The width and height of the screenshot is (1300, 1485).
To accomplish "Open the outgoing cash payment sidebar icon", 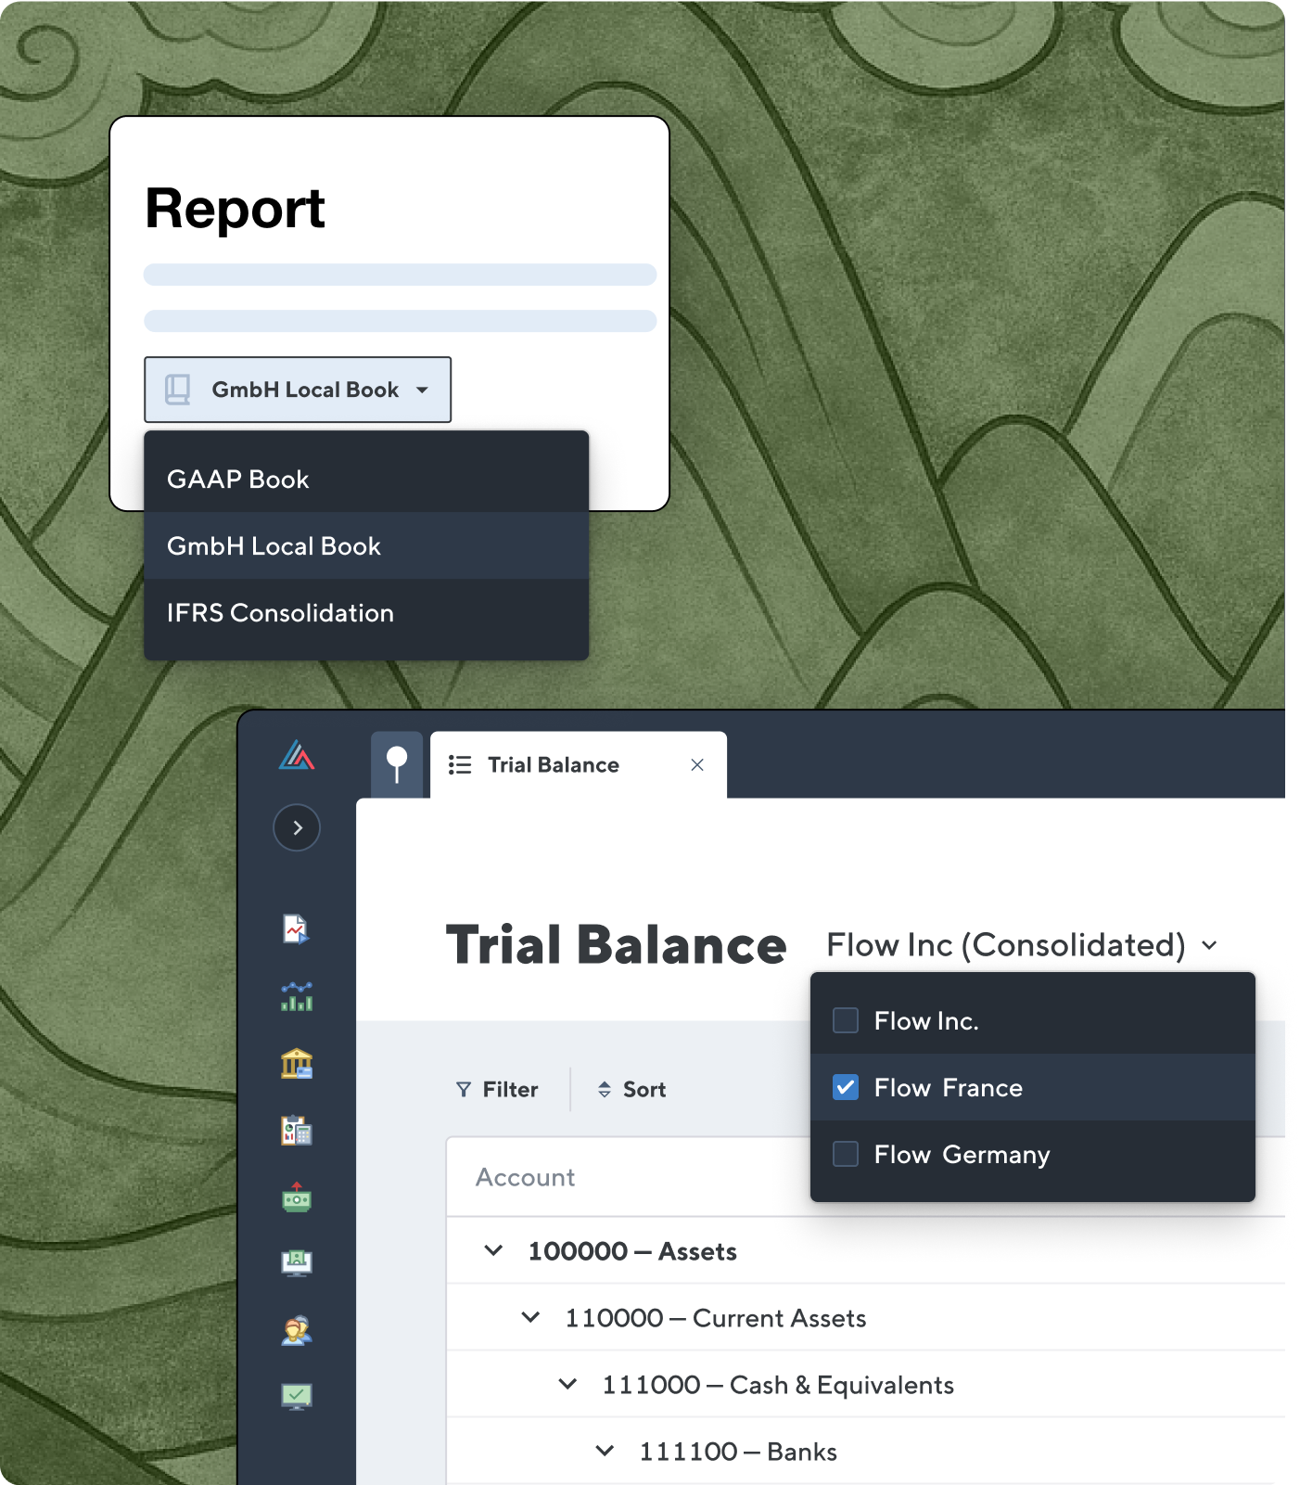I will 297,1197.
